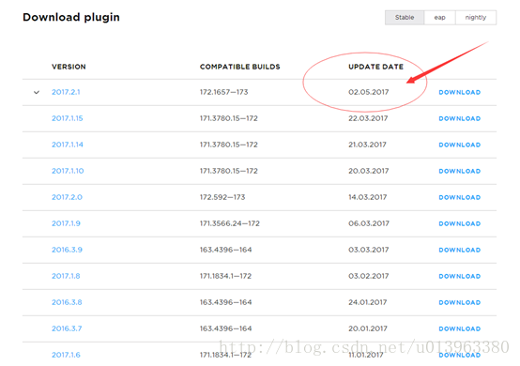The width and height of the screenshot is (520, 366).
Task: Switch to the eap tab
Action: (439, 18)
